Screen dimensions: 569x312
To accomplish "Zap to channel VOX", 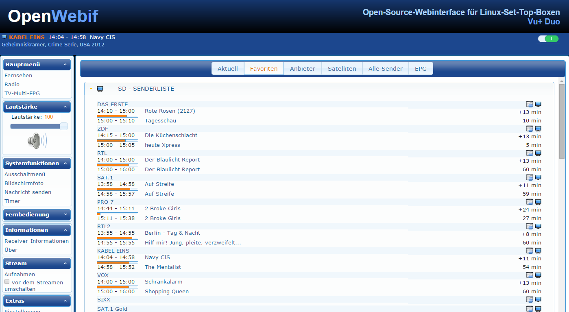I will pyautogui.click(x=103, y=275).
